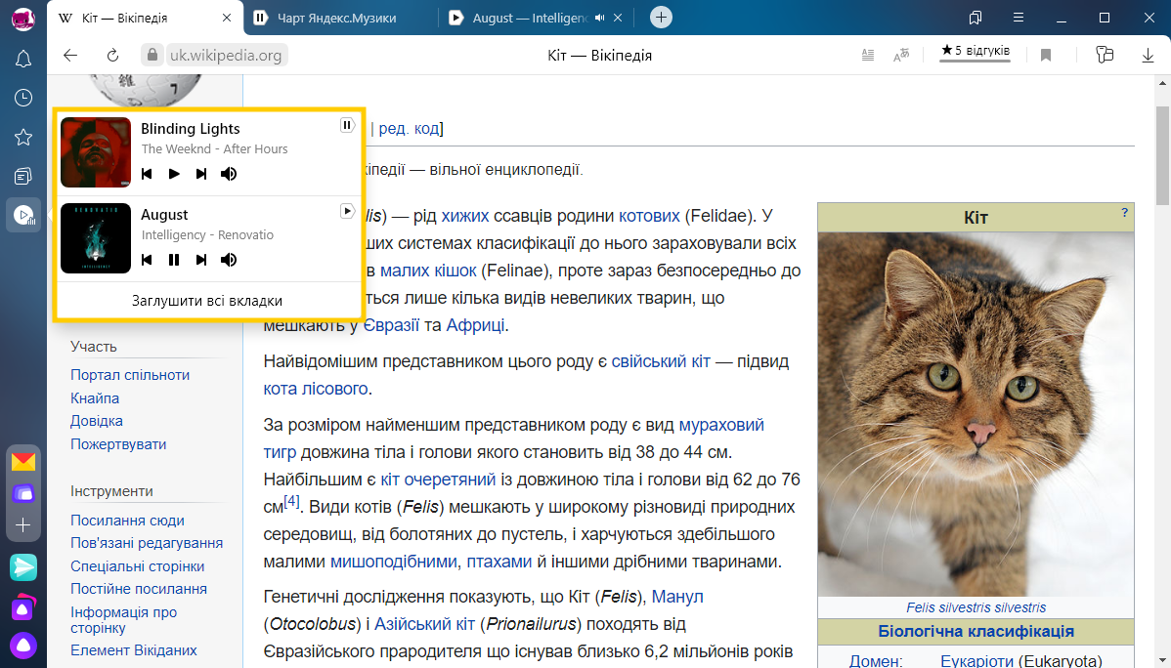Enable reader mode icon
Viewport: 1171px width, 668px height.
coord(868,55)
